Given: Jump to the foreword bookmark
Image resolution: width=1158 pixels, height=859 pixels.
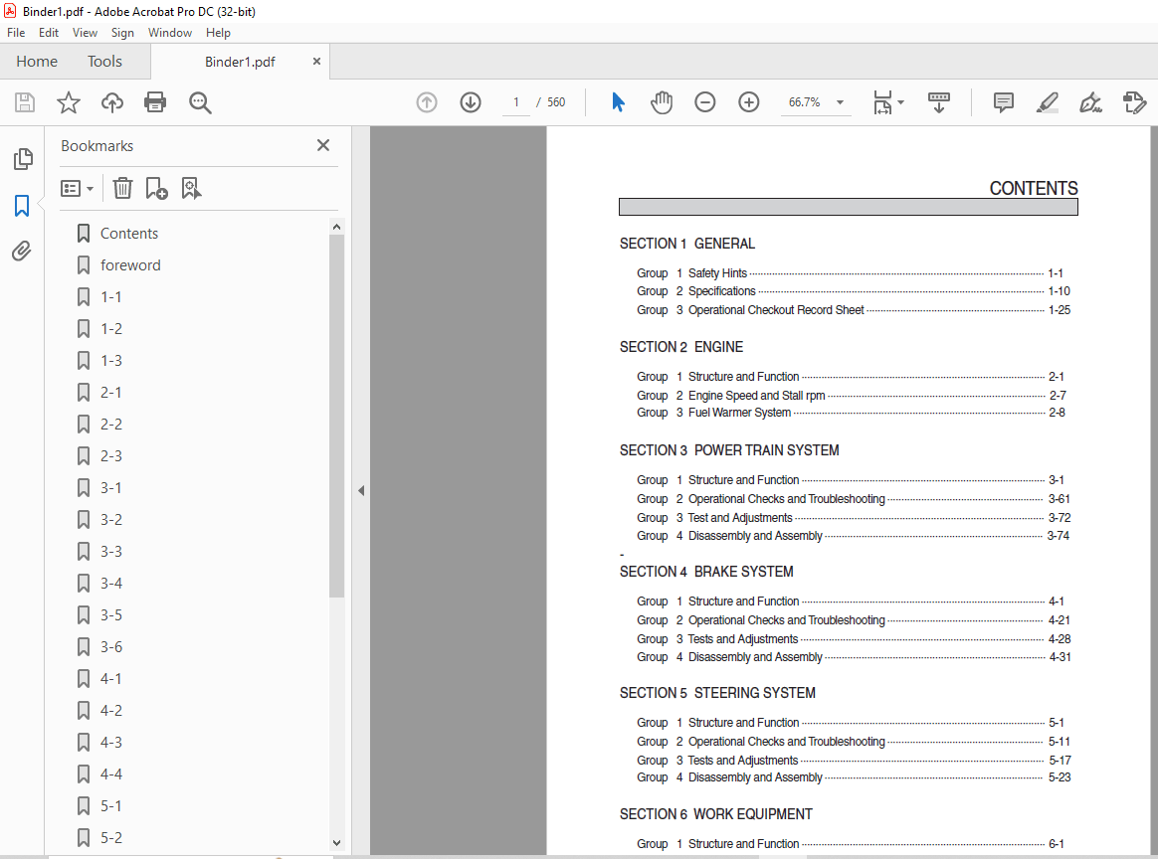Looking at the screenshot, I should (x=130, y=264).
